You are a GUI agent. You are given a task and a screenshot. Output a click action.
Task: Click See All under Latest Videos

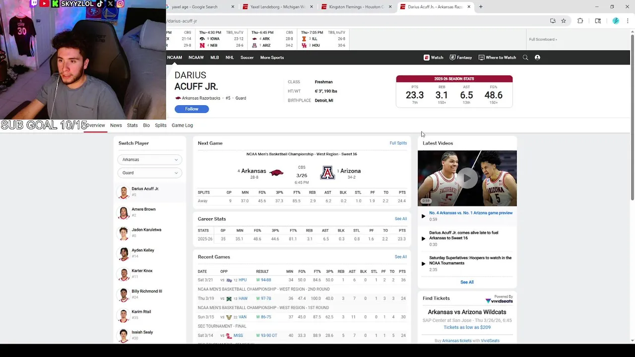(x=467, y=282)
